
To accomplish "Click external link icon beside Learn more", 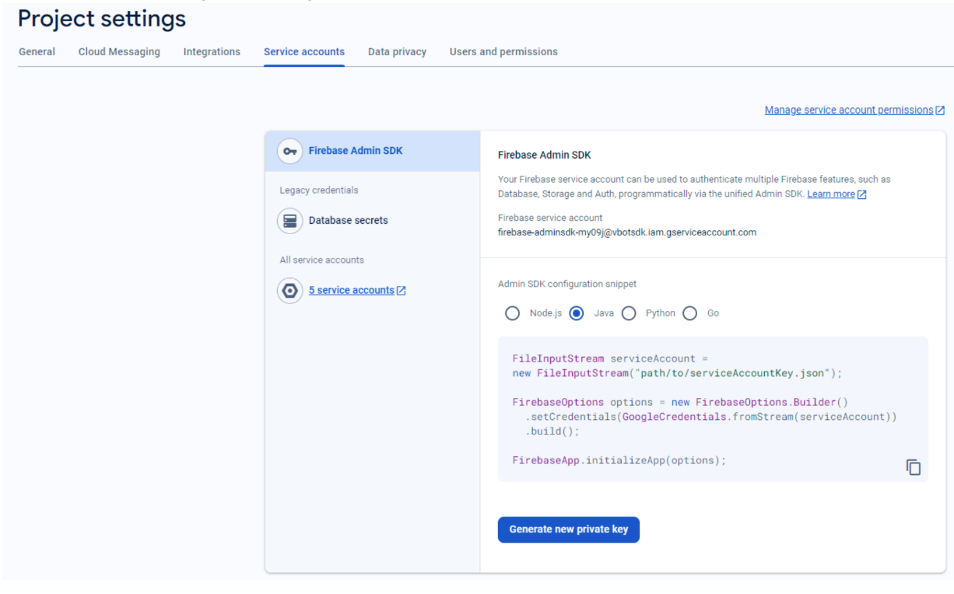I will click(x=861, y=194).
